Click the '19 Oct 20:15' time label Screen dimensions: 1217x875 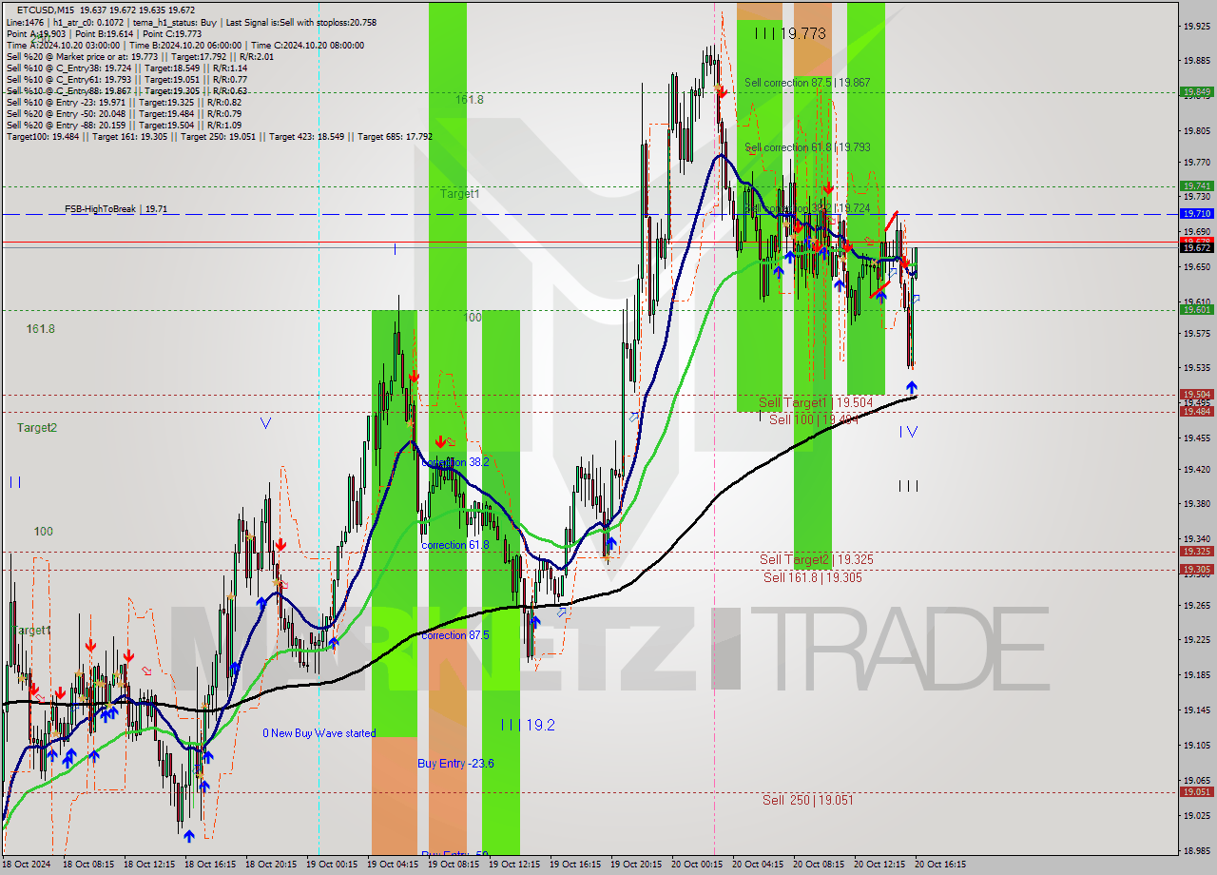click(635, 865)
